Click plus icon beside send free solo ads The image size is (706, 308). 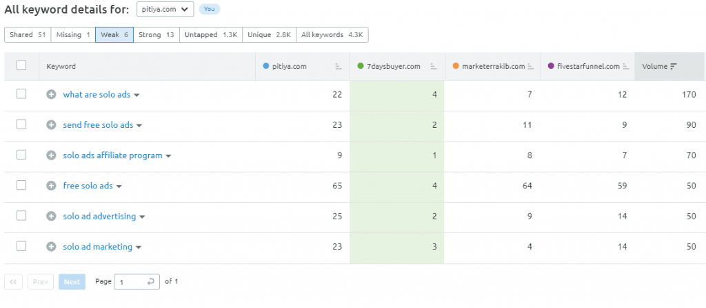pos(51,125)
